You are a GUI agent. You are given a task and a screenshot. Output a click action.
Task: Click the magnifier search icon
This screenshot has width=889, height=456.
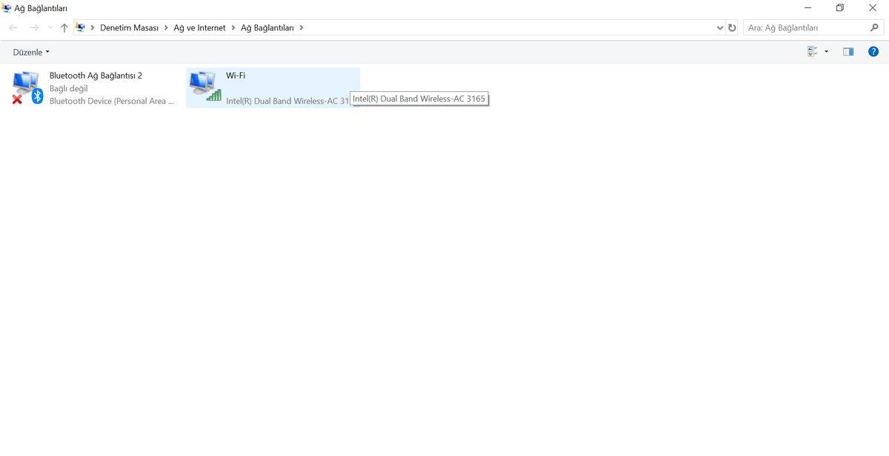pos(874,27)
